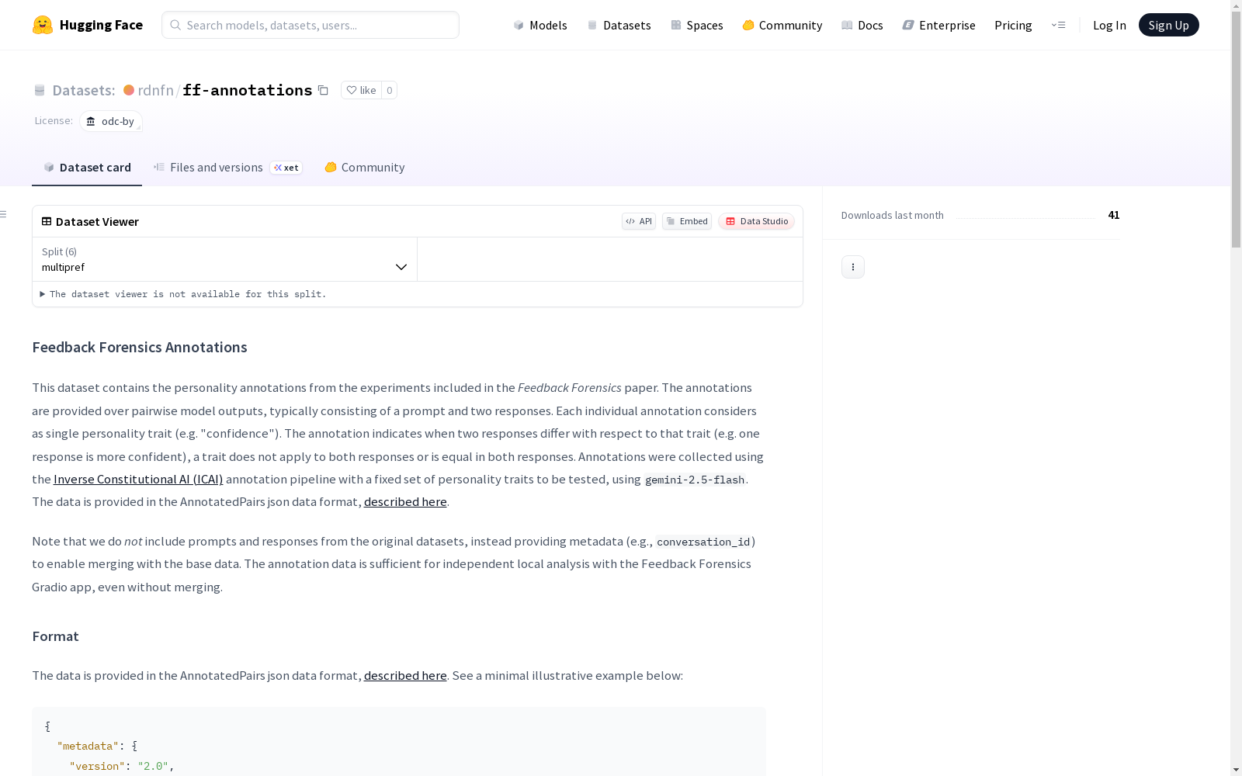1242x776 pixels.
Task: Open the three-dot menu under downloads
Action: coord(853,267)
